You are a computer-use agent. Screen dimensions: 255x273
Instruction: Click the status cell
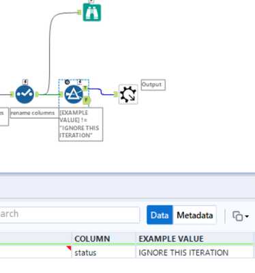104,253
